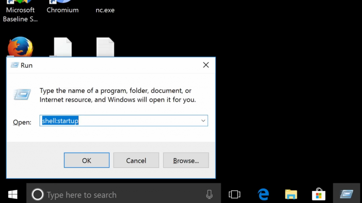Open the Browse... file picker
This screenshot has height=203, width=362.
point(186,160)
